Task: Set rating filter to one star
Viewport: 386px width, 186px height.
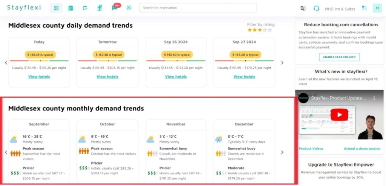Action: [x=250, y=30]
